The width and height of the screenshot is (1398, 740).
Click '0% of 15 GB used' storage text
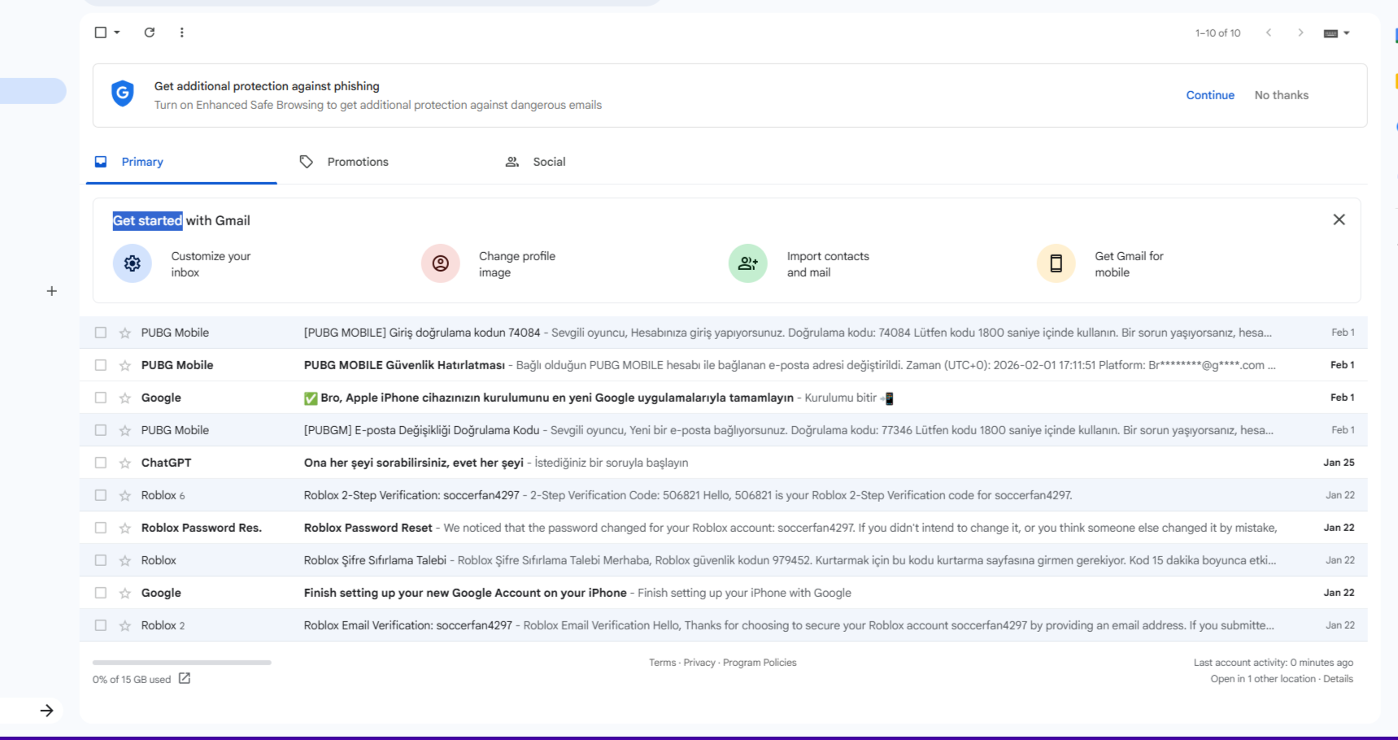point(132,680)
